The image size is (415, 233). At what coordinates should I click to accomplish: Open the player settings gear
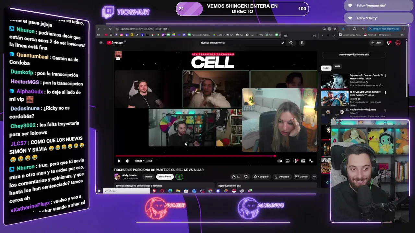295,161
